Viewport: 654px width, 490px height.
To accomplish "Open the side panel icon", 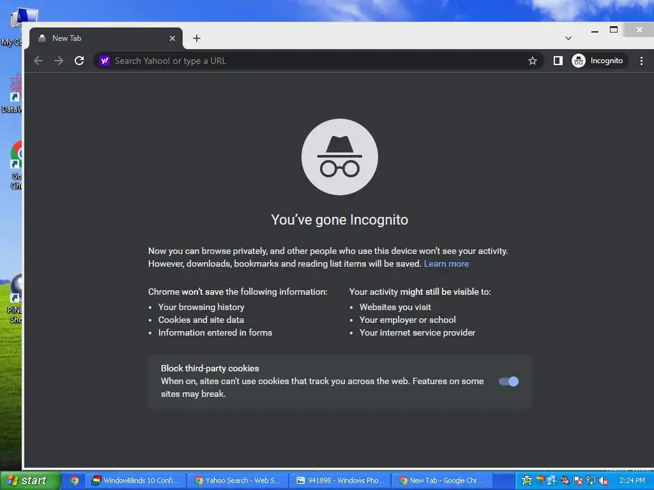I will click(x=558, y=61).
